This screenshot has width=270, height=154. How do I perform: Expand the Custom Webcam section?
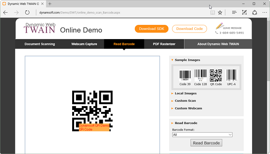(x=188, y=108)
